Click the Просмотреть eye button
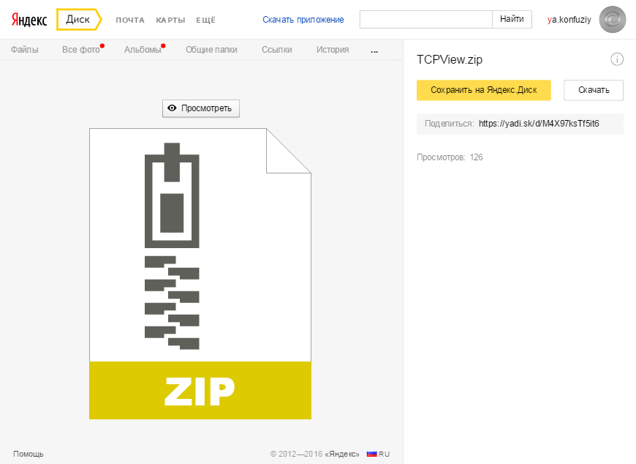The height and width of the screenshot is (464, 636). (200, 108)
